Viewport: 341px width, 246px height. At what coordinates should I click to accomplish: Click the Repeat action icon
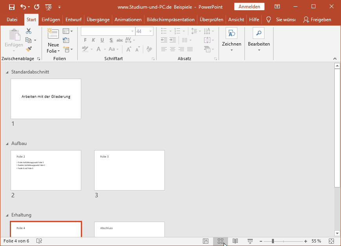coord(37,7)
